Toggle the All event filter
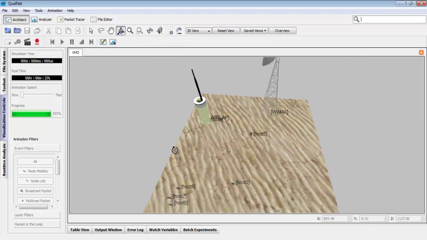427x240 pixels. 35,161
